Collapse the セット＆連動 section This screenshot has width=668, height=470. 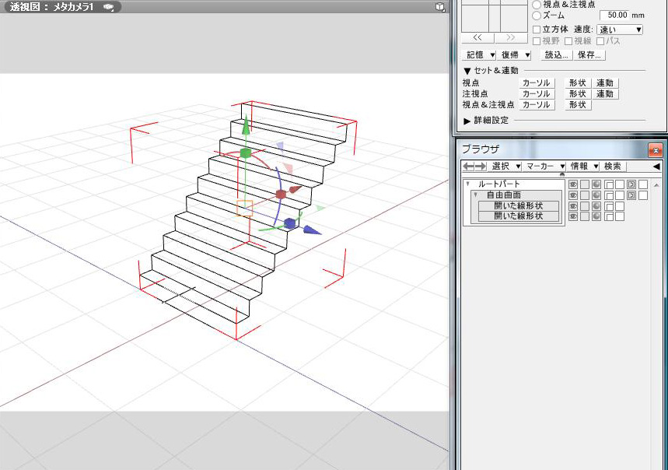[467, 71]
